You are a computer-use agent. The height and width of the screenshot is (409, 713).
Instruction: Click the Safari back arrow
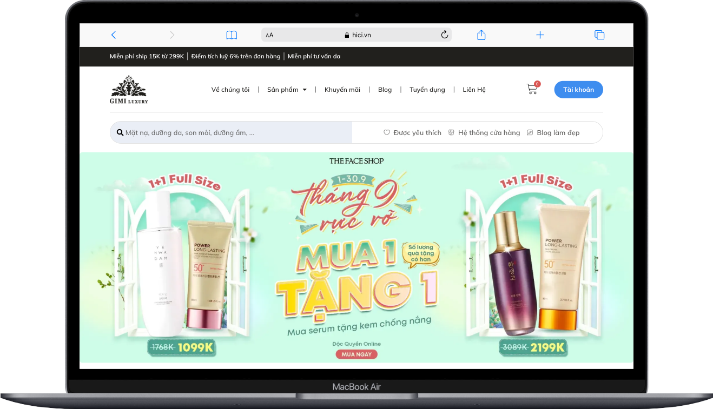click(113, 35)
